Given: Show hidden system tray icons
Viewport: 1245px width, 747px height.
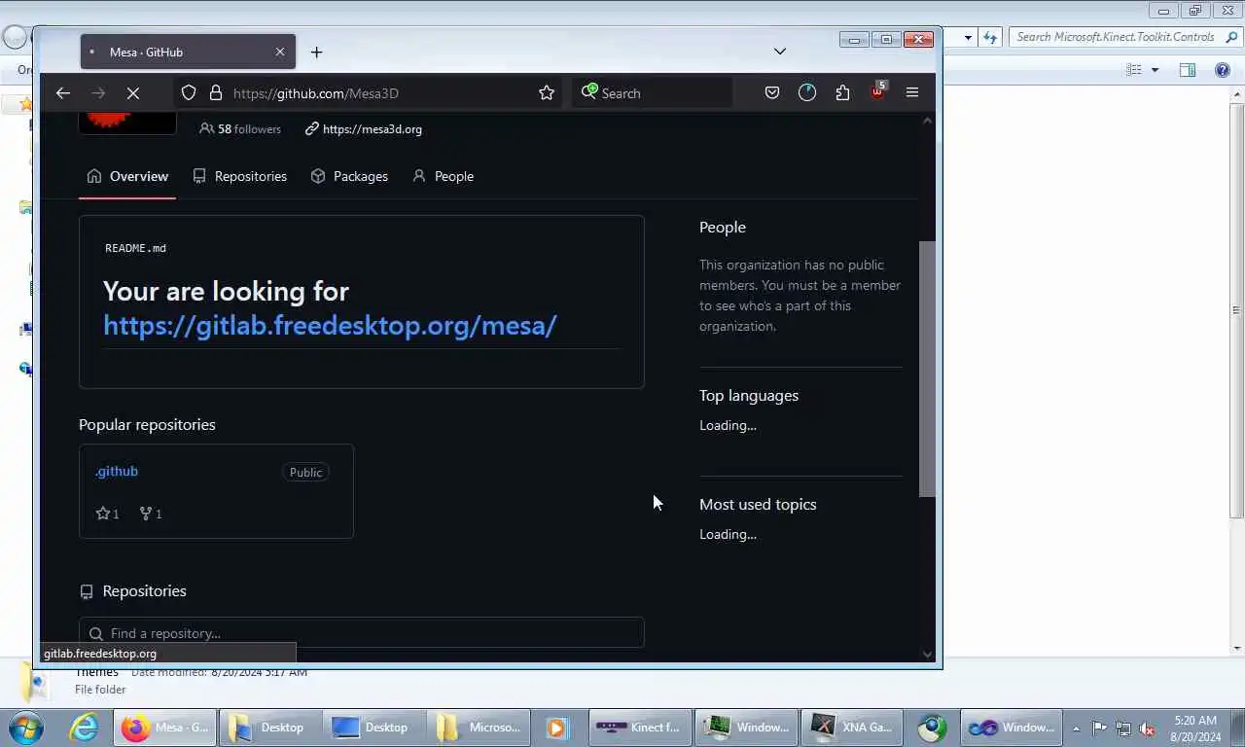Looking at the screenshot, I should tap(1076, 729).
